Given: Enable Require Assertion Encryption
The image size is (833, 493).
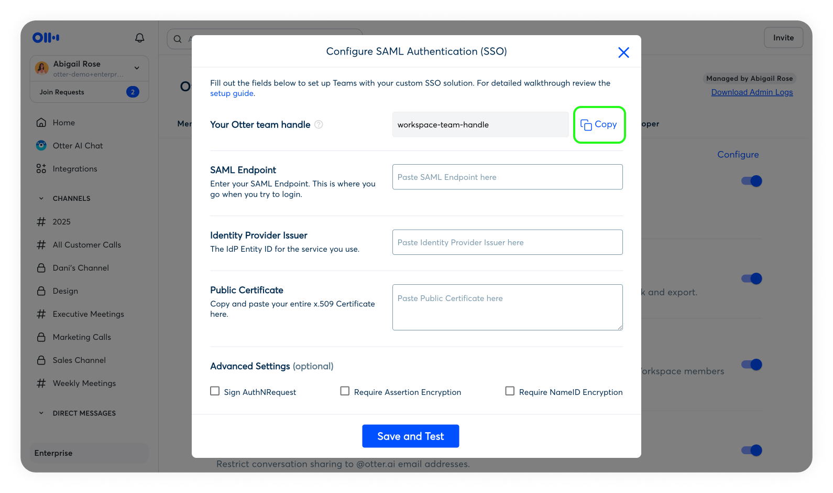Looking at the screenshot, I should 345,391.
